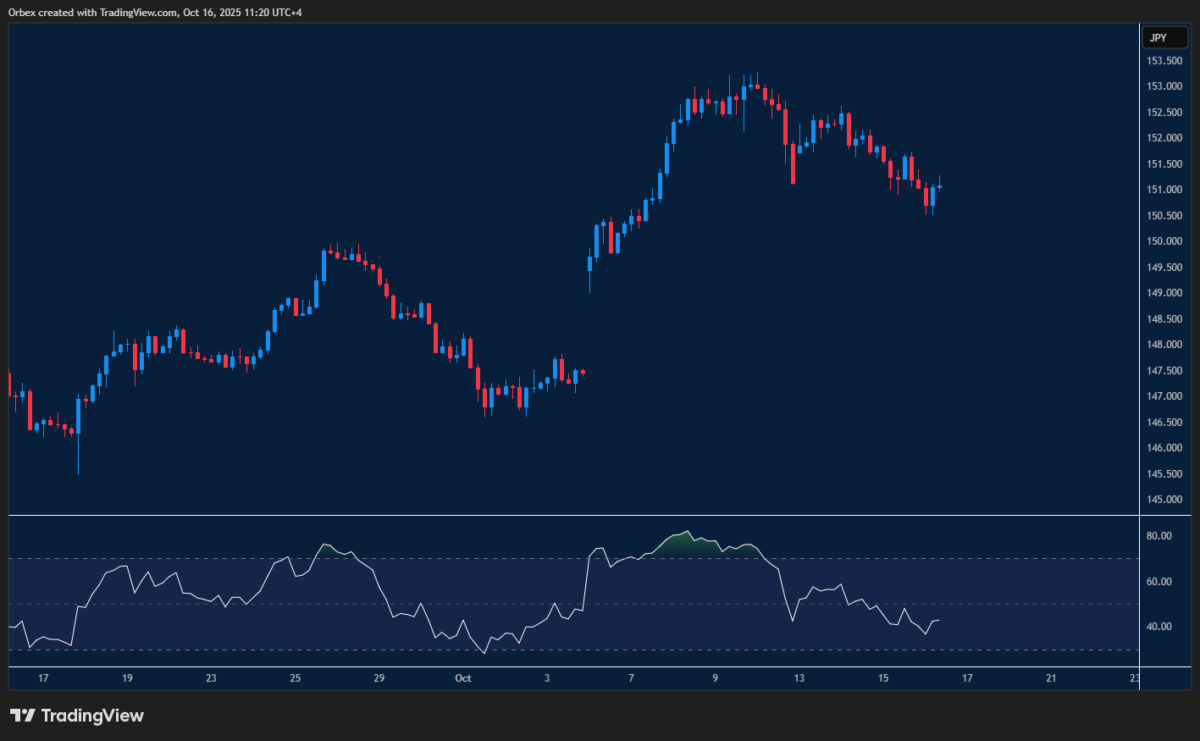Open the TradingView.com attribution link
The width and height of the screenshot is (1200, 741).
coord(137,12)
